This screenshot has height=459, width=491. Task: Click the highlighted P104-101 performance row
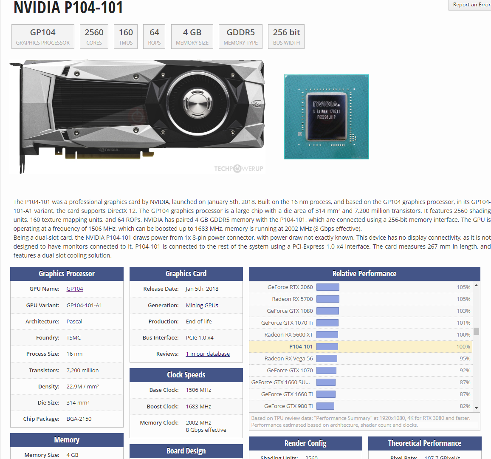pyautogui.click(x=361, y=346)
